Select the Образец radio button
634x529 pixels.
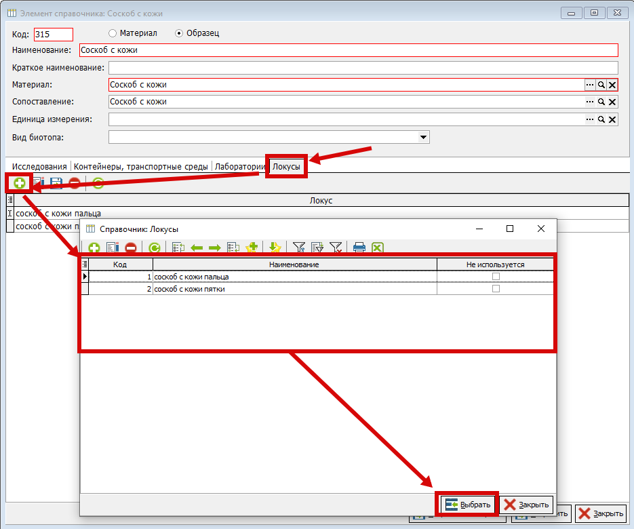[x=179, y=33]
